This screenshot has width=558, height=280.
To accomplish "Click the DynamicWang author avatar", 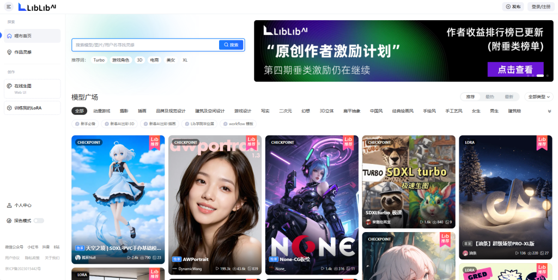I will pyautogui.click(x=175, y=269).
